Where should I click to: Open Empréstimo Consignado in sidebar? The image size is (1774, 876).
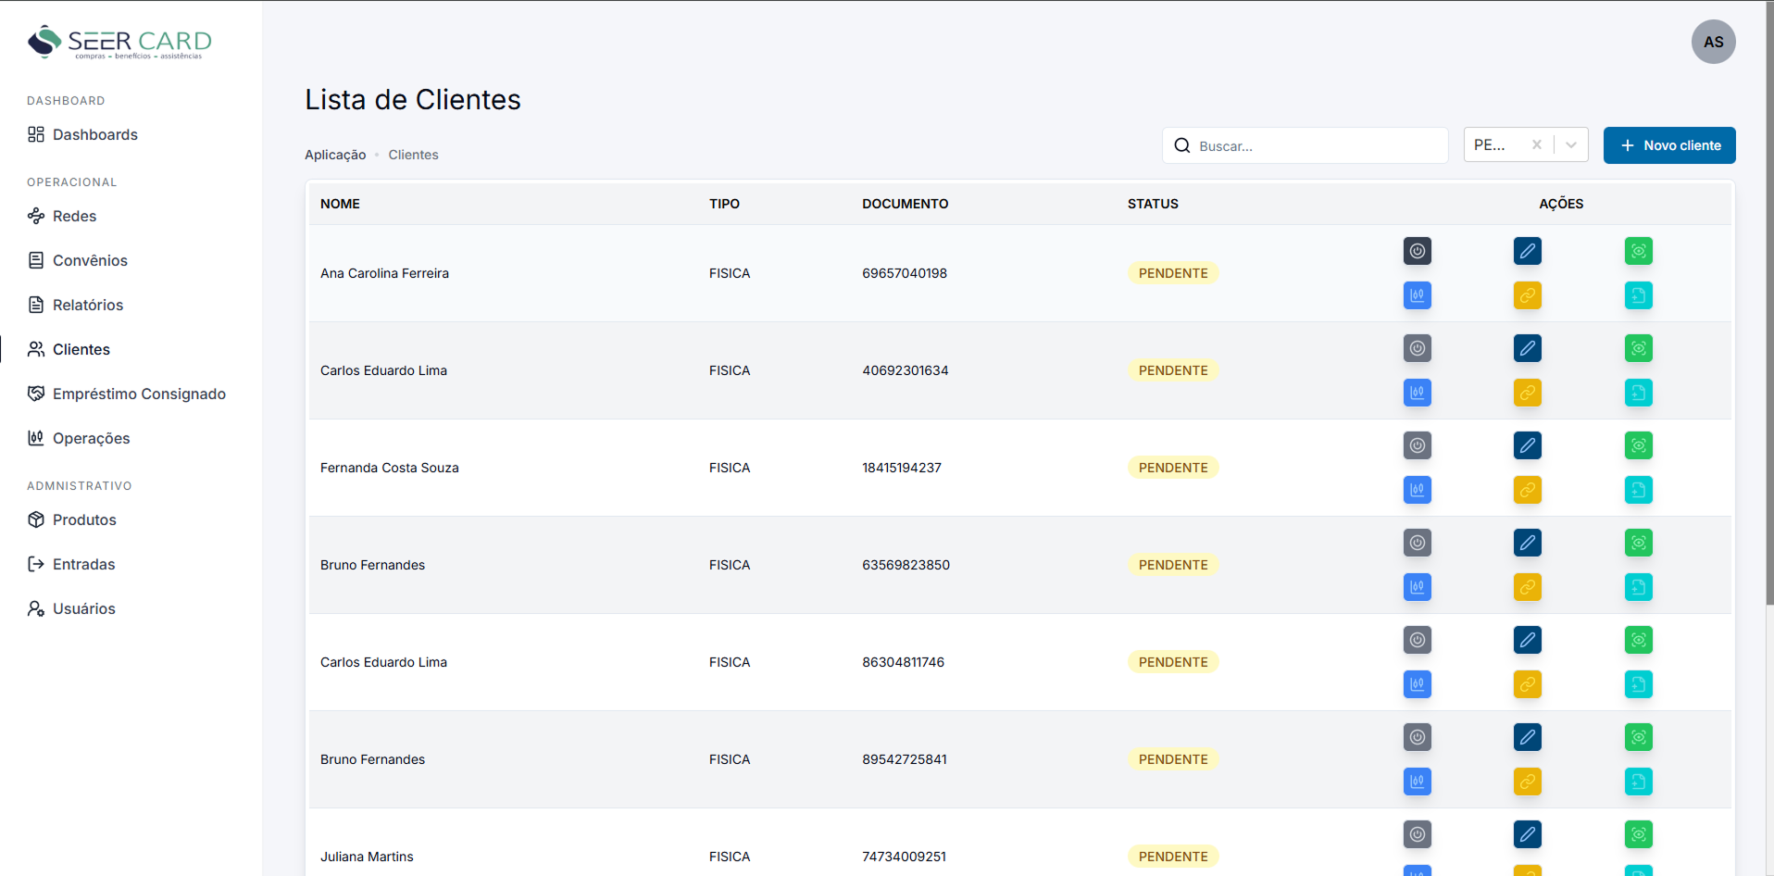(139, 394)
